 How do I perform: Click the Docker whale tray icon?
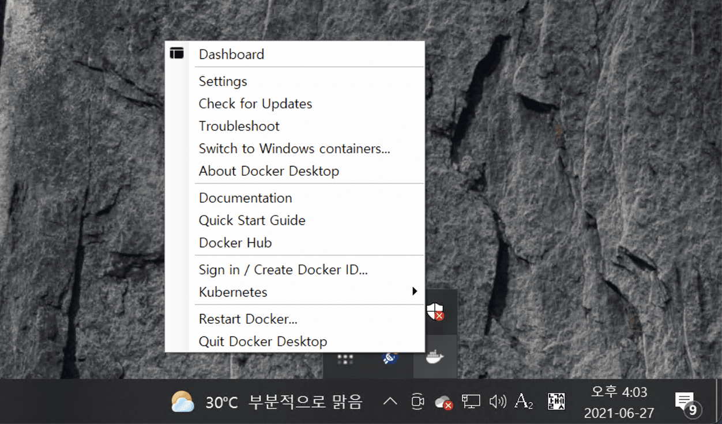click(435, 358)
